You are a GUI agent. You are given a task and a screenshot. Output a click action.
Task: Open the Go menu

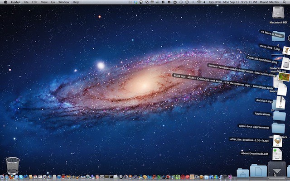pos(53,2)
